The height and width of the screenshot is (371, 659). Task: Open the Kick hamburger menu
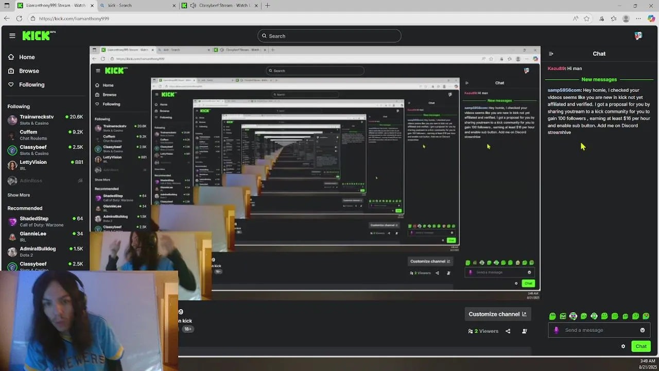pos(12,36)
